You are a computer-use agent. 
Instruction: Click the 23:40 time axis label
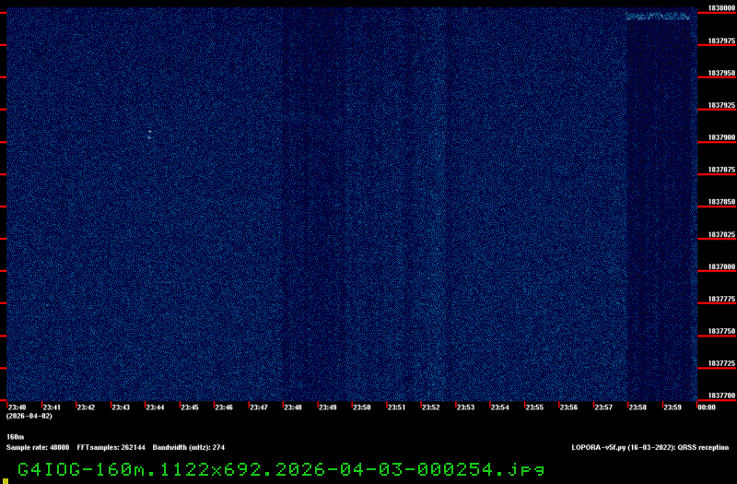tap(17, 407)
